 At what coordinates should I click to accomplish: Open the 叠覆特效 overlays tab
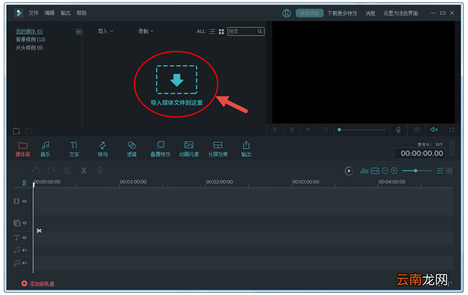click(160, 149)
